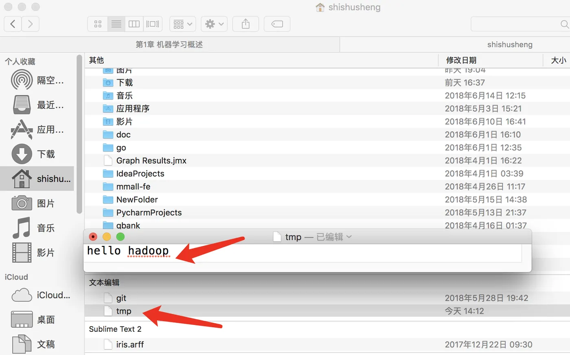Open iCloud Drive in the sidebar
The image size is (570, 355).
pyautogui.click(x=37, y=295)
